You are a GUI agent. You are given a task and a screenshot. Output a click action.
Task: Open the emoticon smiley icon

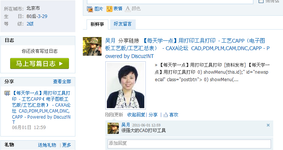(x=109, y=9)
